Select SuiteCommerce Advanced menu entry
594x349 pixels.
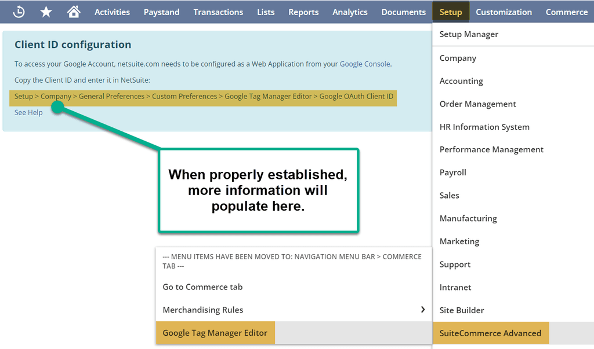coord(513,333)
